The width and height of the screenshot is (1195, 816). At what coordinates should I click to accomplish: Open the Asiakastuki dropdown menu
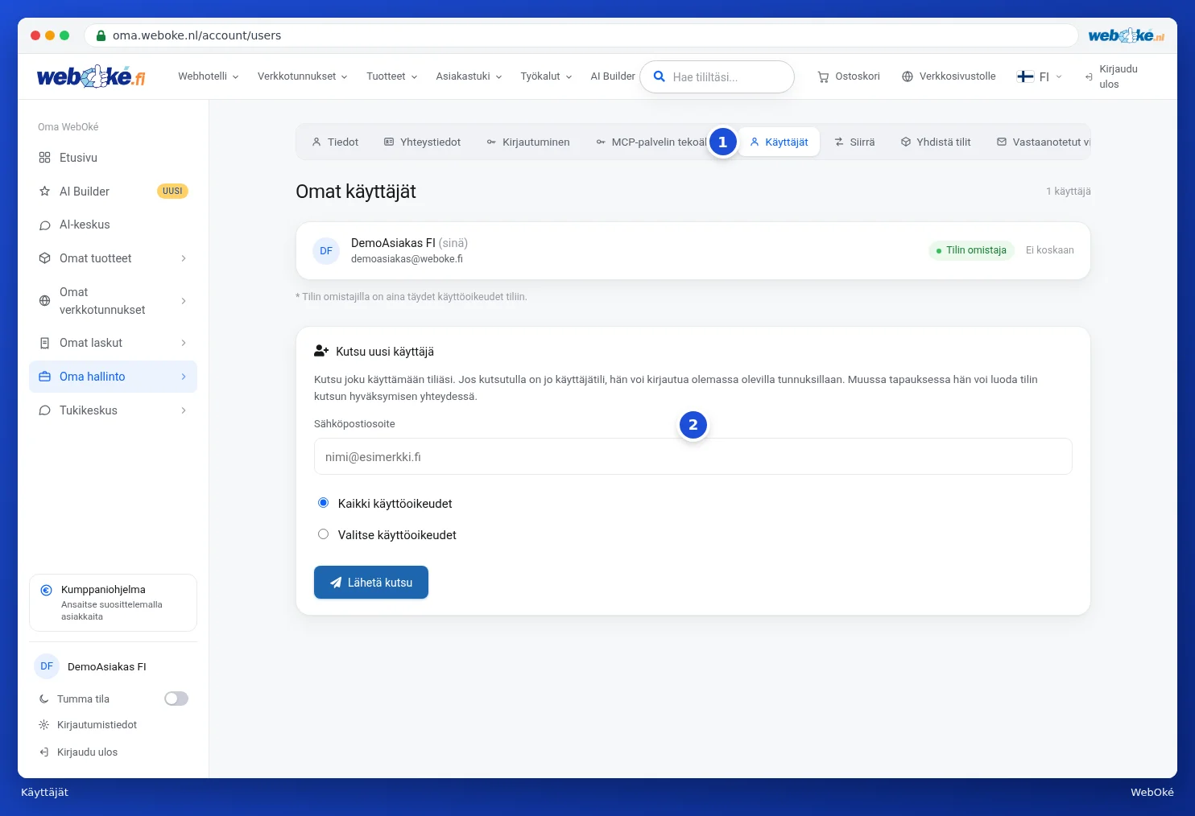click(x=469, y=76)
